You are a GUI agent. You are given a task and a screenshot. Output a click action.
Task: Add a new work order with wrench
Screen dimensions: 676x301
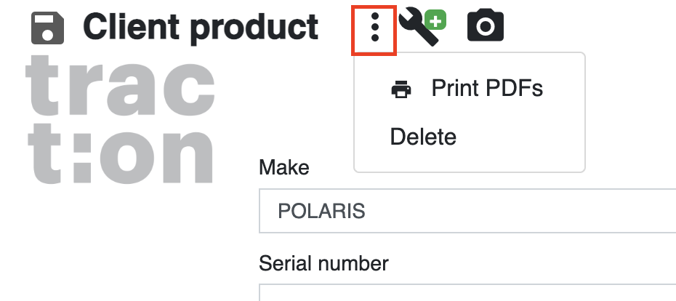[x=422, y=28]
